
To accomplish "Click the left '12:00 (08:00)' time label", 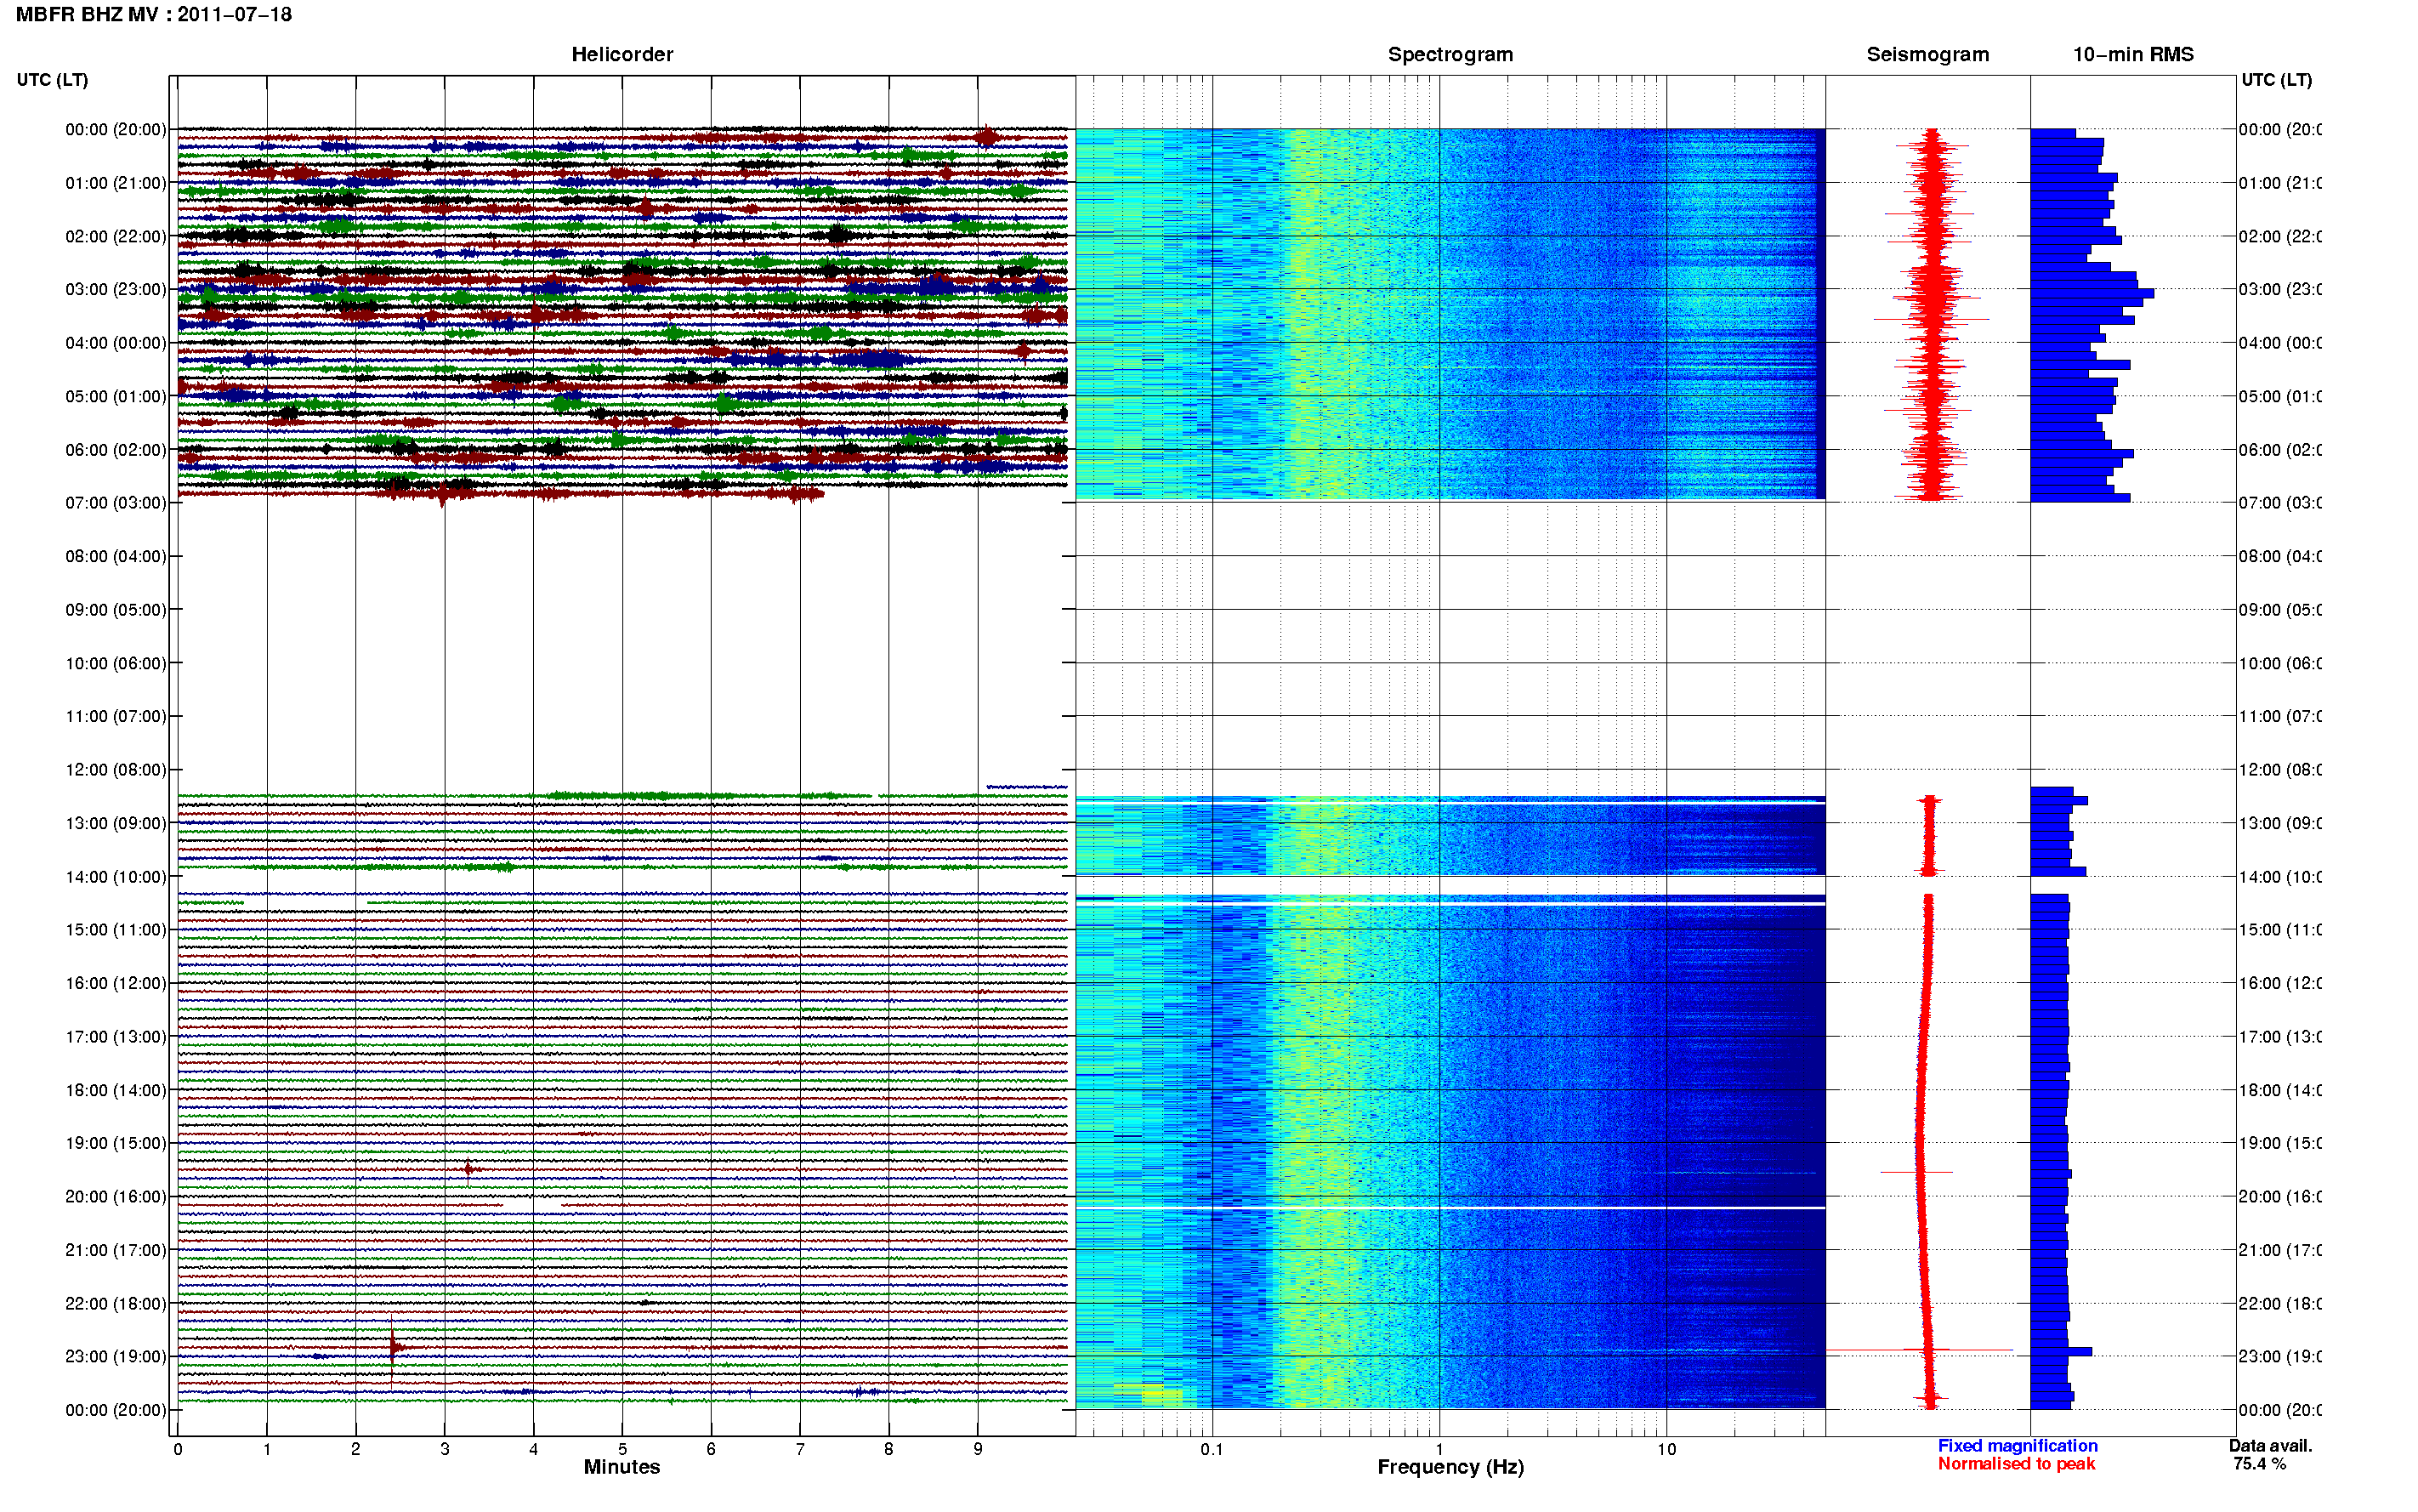I will 116,770.
